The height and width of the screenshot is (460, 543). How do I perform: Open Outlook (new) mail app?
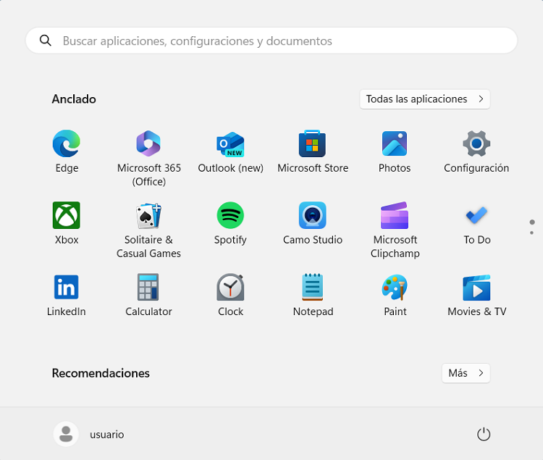231,151
